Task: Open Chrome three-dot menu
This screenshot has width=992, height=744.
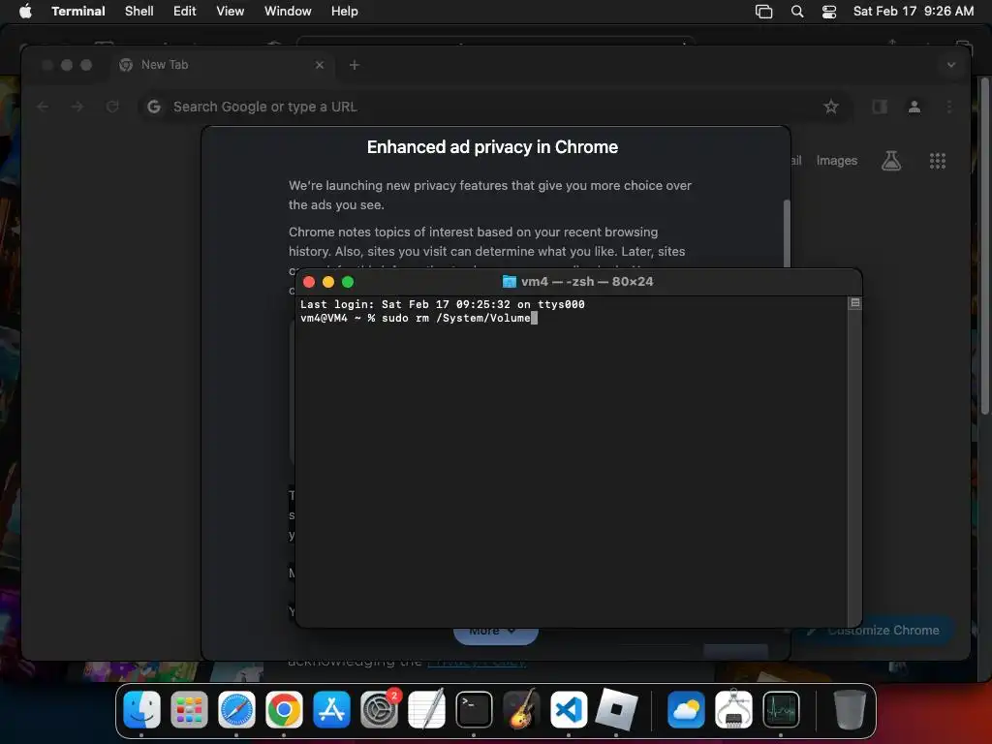Action: click(x=949, y=107)
